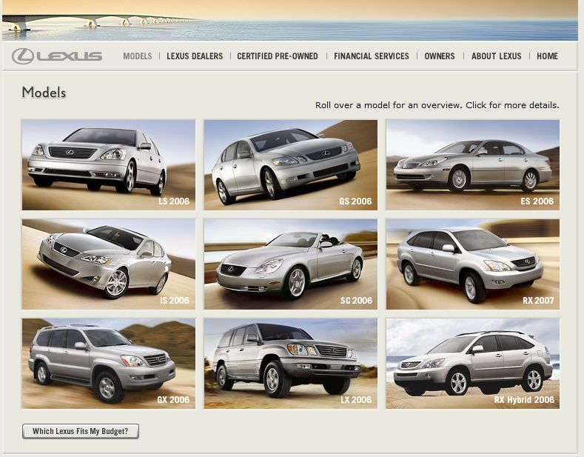
Task: Visit the About Lexus page
Action: 496,56
